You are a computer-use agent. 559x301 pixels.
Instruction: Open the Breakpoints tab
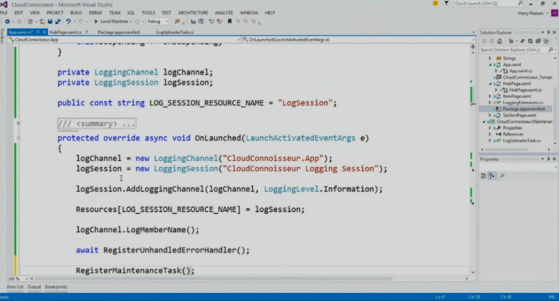56,287
